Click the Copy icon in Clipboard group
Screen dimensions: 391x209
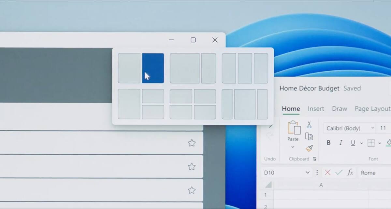tap(309, 136)
